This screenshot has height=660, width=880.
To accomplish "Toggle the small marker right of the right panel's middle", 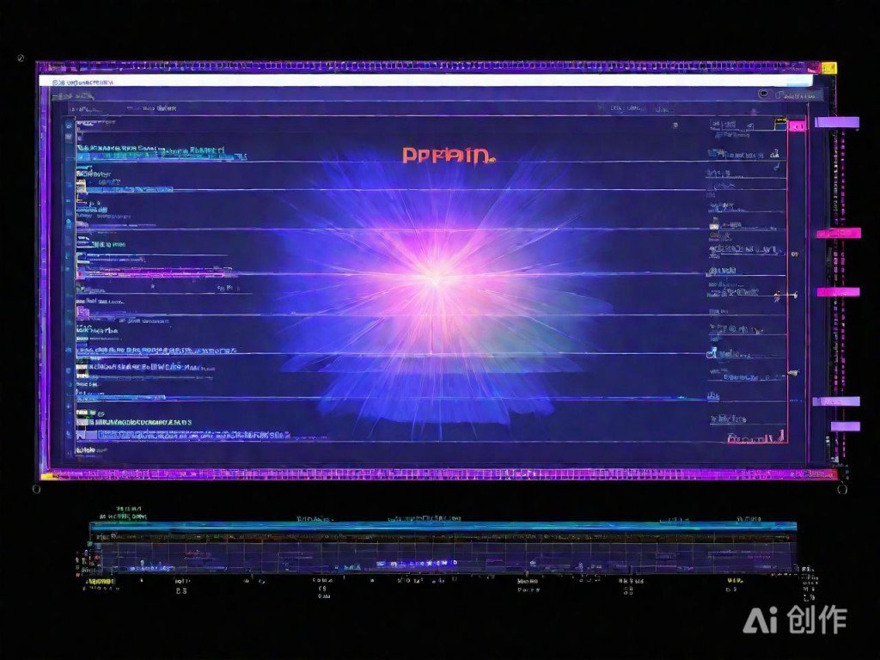I will [x=794, y=255].
